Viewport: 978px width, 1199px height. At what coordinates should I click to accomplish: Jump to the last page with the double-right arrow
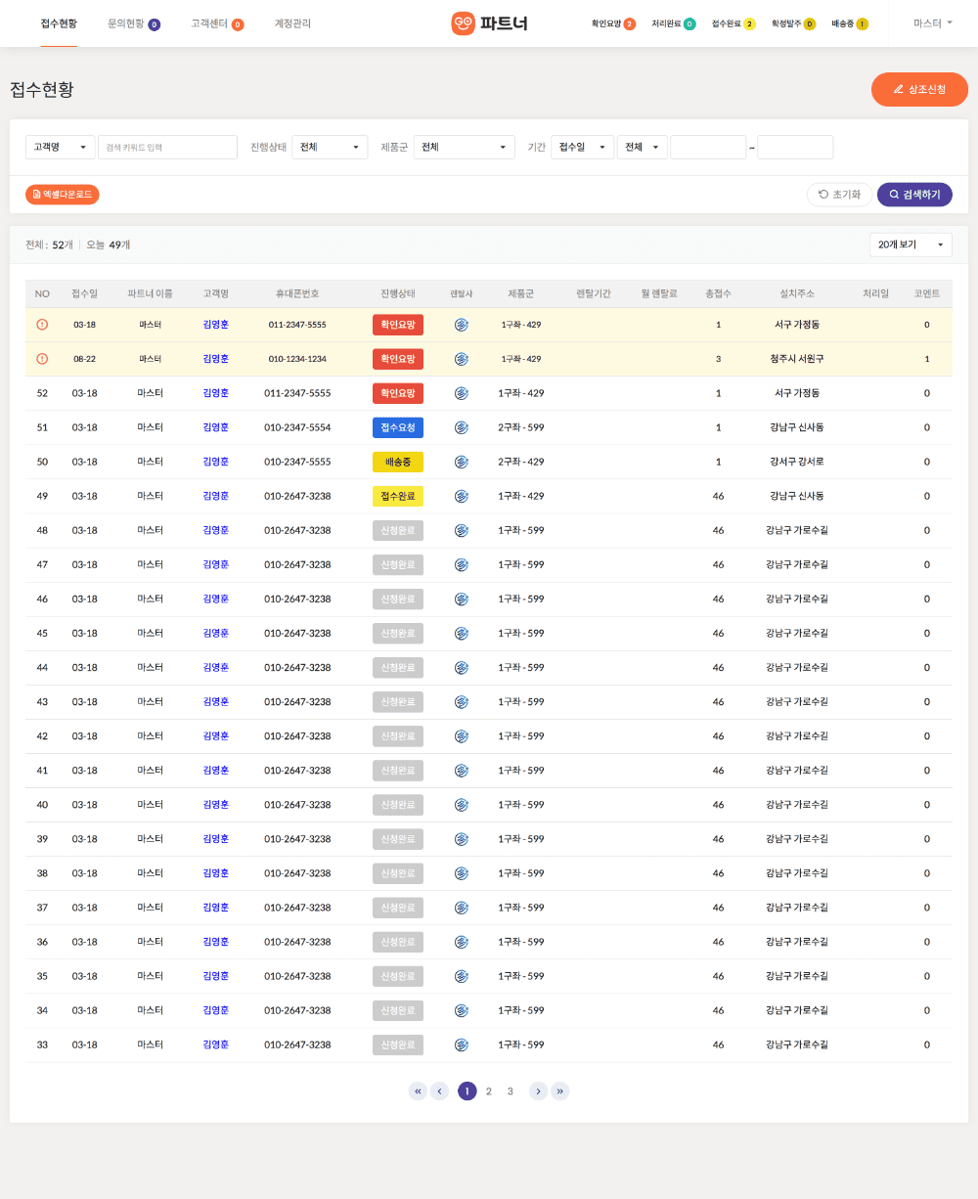[559, 1091]
